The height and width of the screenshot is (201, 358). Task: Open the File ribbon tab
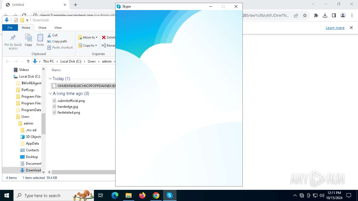point(10,28)
